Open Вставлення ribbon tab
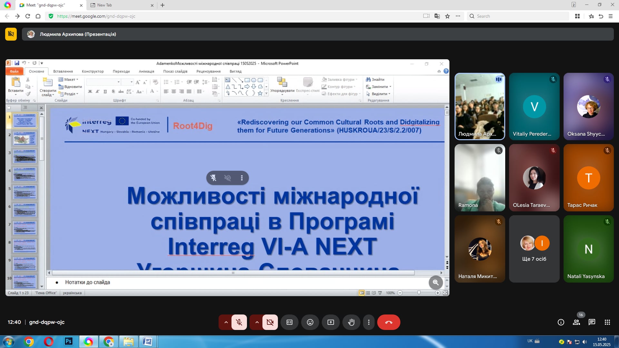Image resolution: width=619 pixels, height=348 pixels. pos(63,71)
